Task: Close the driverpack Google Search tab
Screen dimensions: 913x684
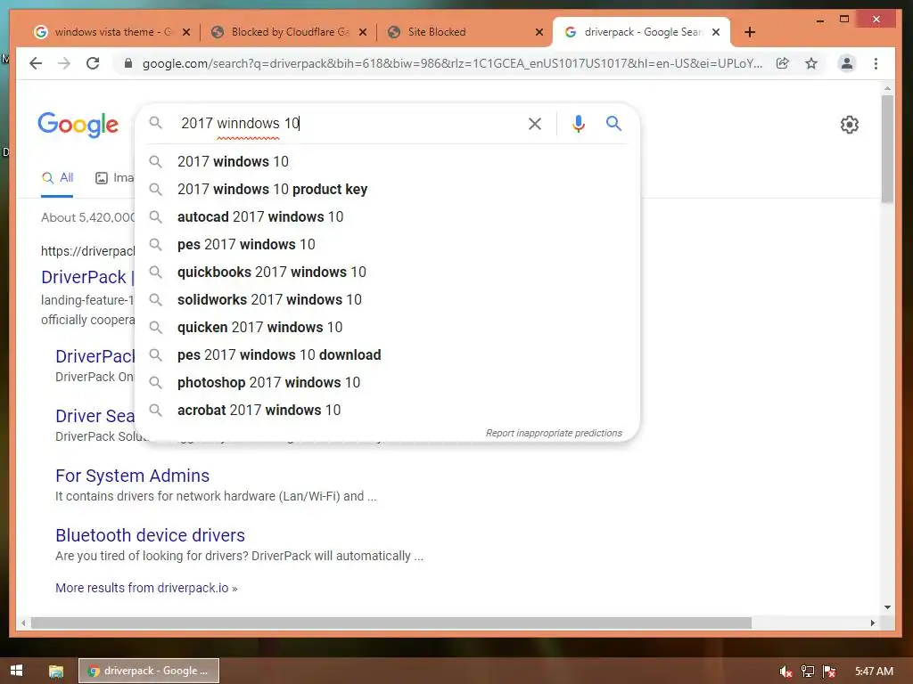Action: (716, 32)
